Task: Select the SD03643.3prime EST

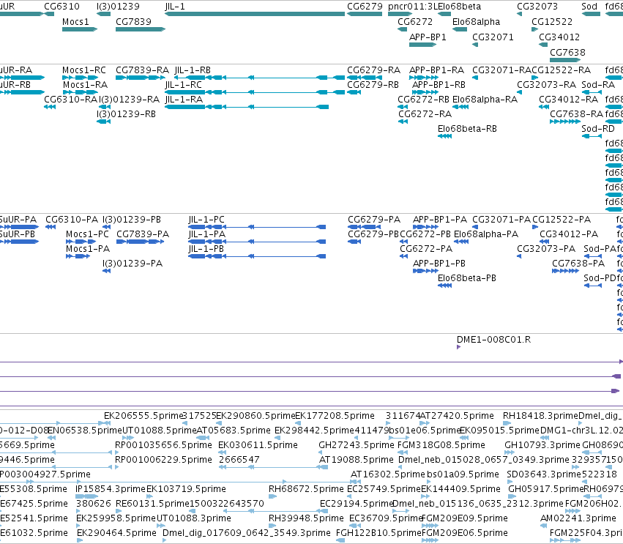Action: (510, 482)
